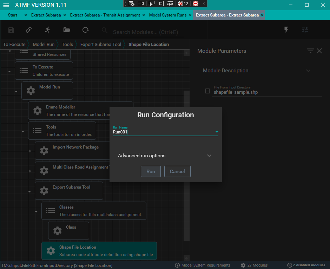Switch to the first Extract Subarea tab
330x269 pixels.
pos(46,15)
